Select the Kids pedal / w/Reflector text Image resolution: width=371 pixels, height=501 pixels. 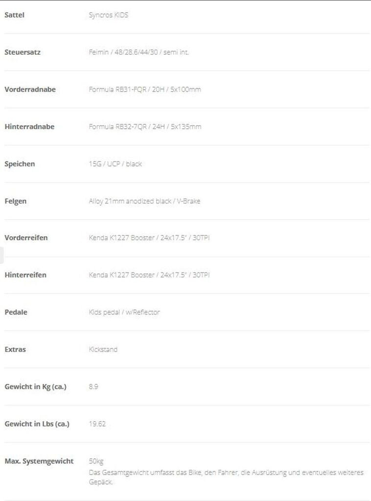tap(124, 312)
